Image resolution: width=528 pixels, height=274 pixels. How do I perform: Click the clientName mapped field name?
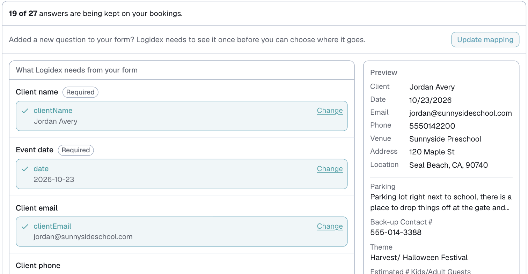point(53,111)
